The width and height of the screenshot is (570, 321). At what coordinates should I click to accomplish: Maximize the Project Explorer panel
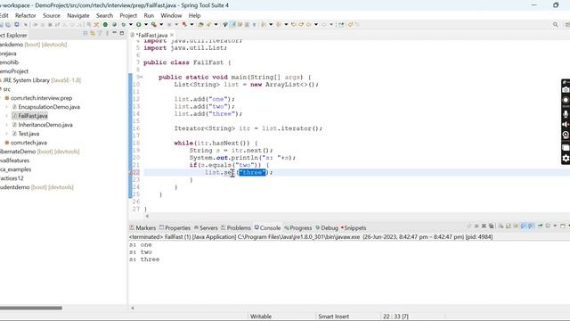point(122,33)
